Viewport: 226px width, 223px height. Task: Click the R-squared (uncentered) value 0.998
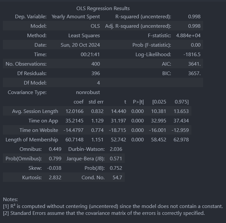click(x=194, y=17)
